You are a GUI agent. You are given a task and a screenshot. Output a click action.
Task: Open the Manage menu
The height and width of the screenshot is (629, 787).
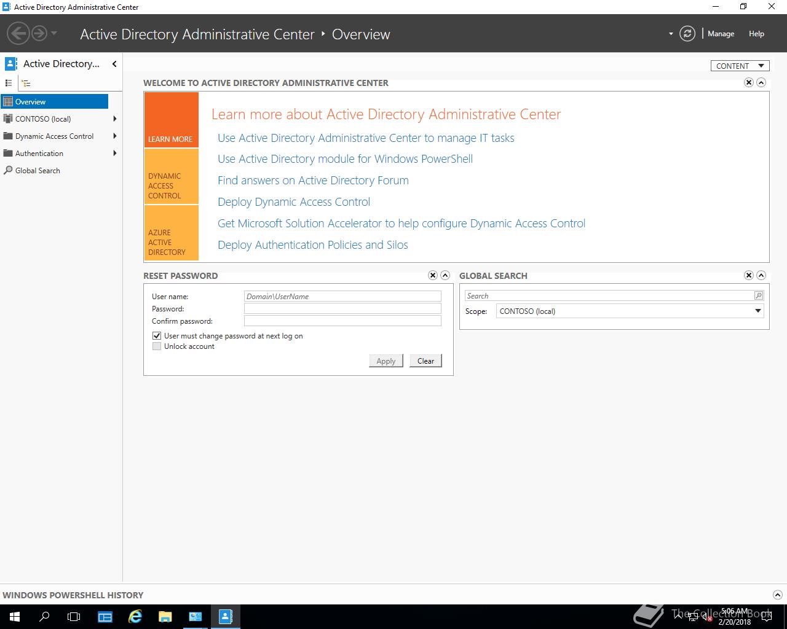click(721, 34)
